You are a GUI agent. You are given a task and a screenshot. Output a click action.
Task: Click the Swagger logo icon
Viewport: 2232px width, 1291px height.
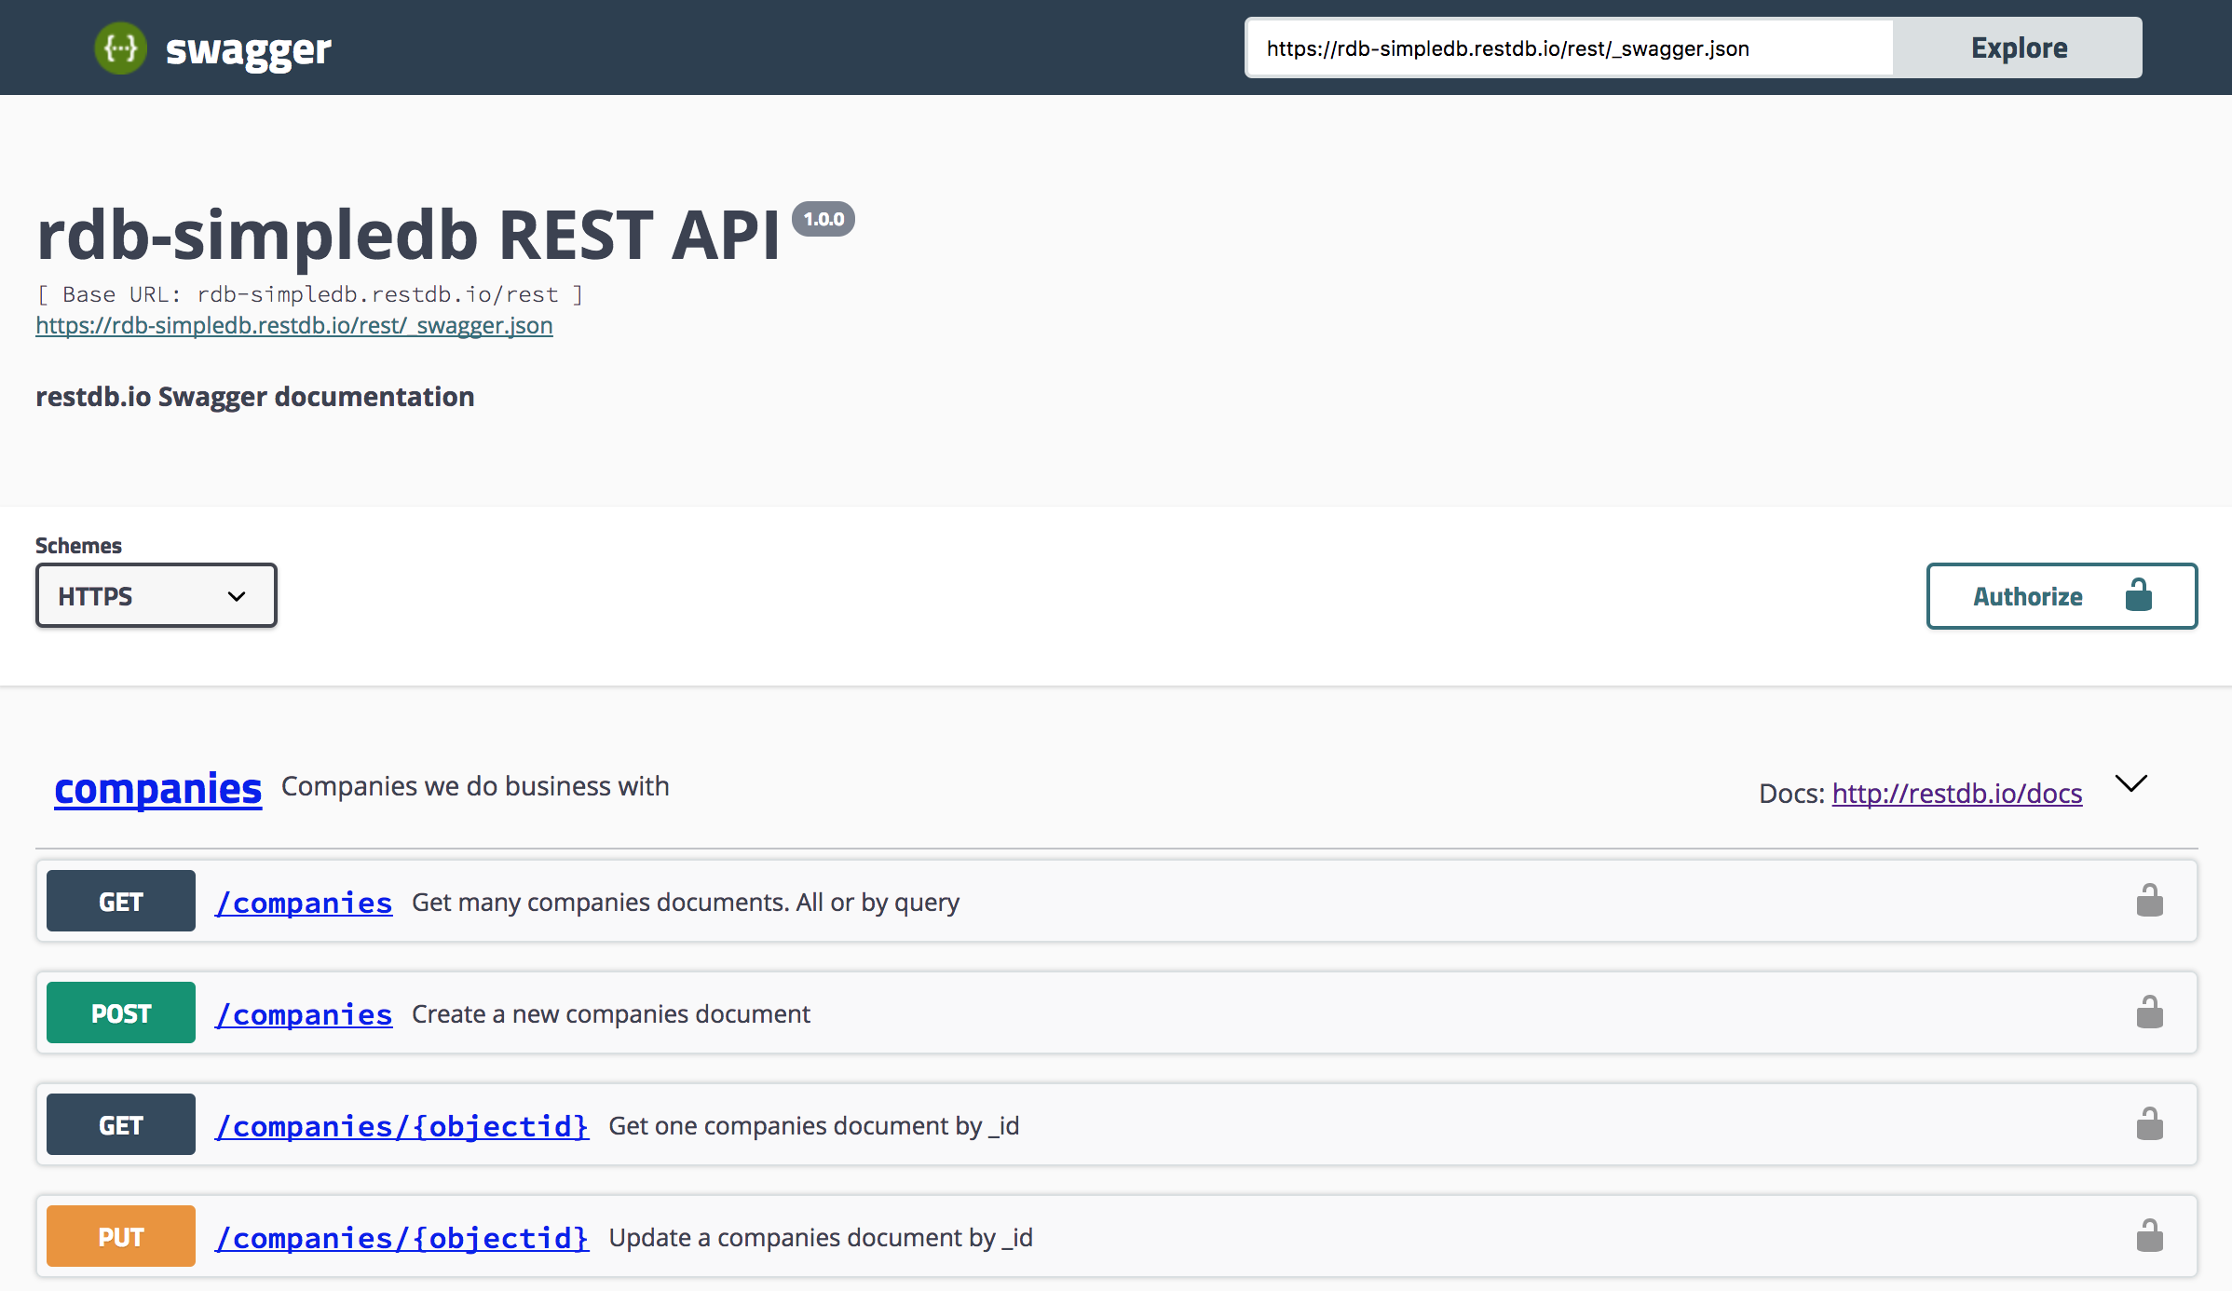[121, 48]
